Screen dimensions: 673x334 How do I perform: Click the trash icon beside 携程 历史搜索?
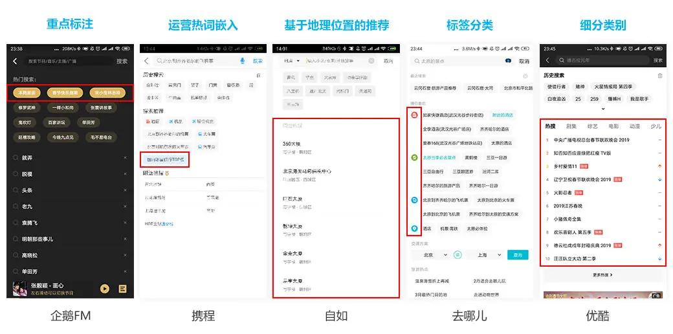click(258, 75)
